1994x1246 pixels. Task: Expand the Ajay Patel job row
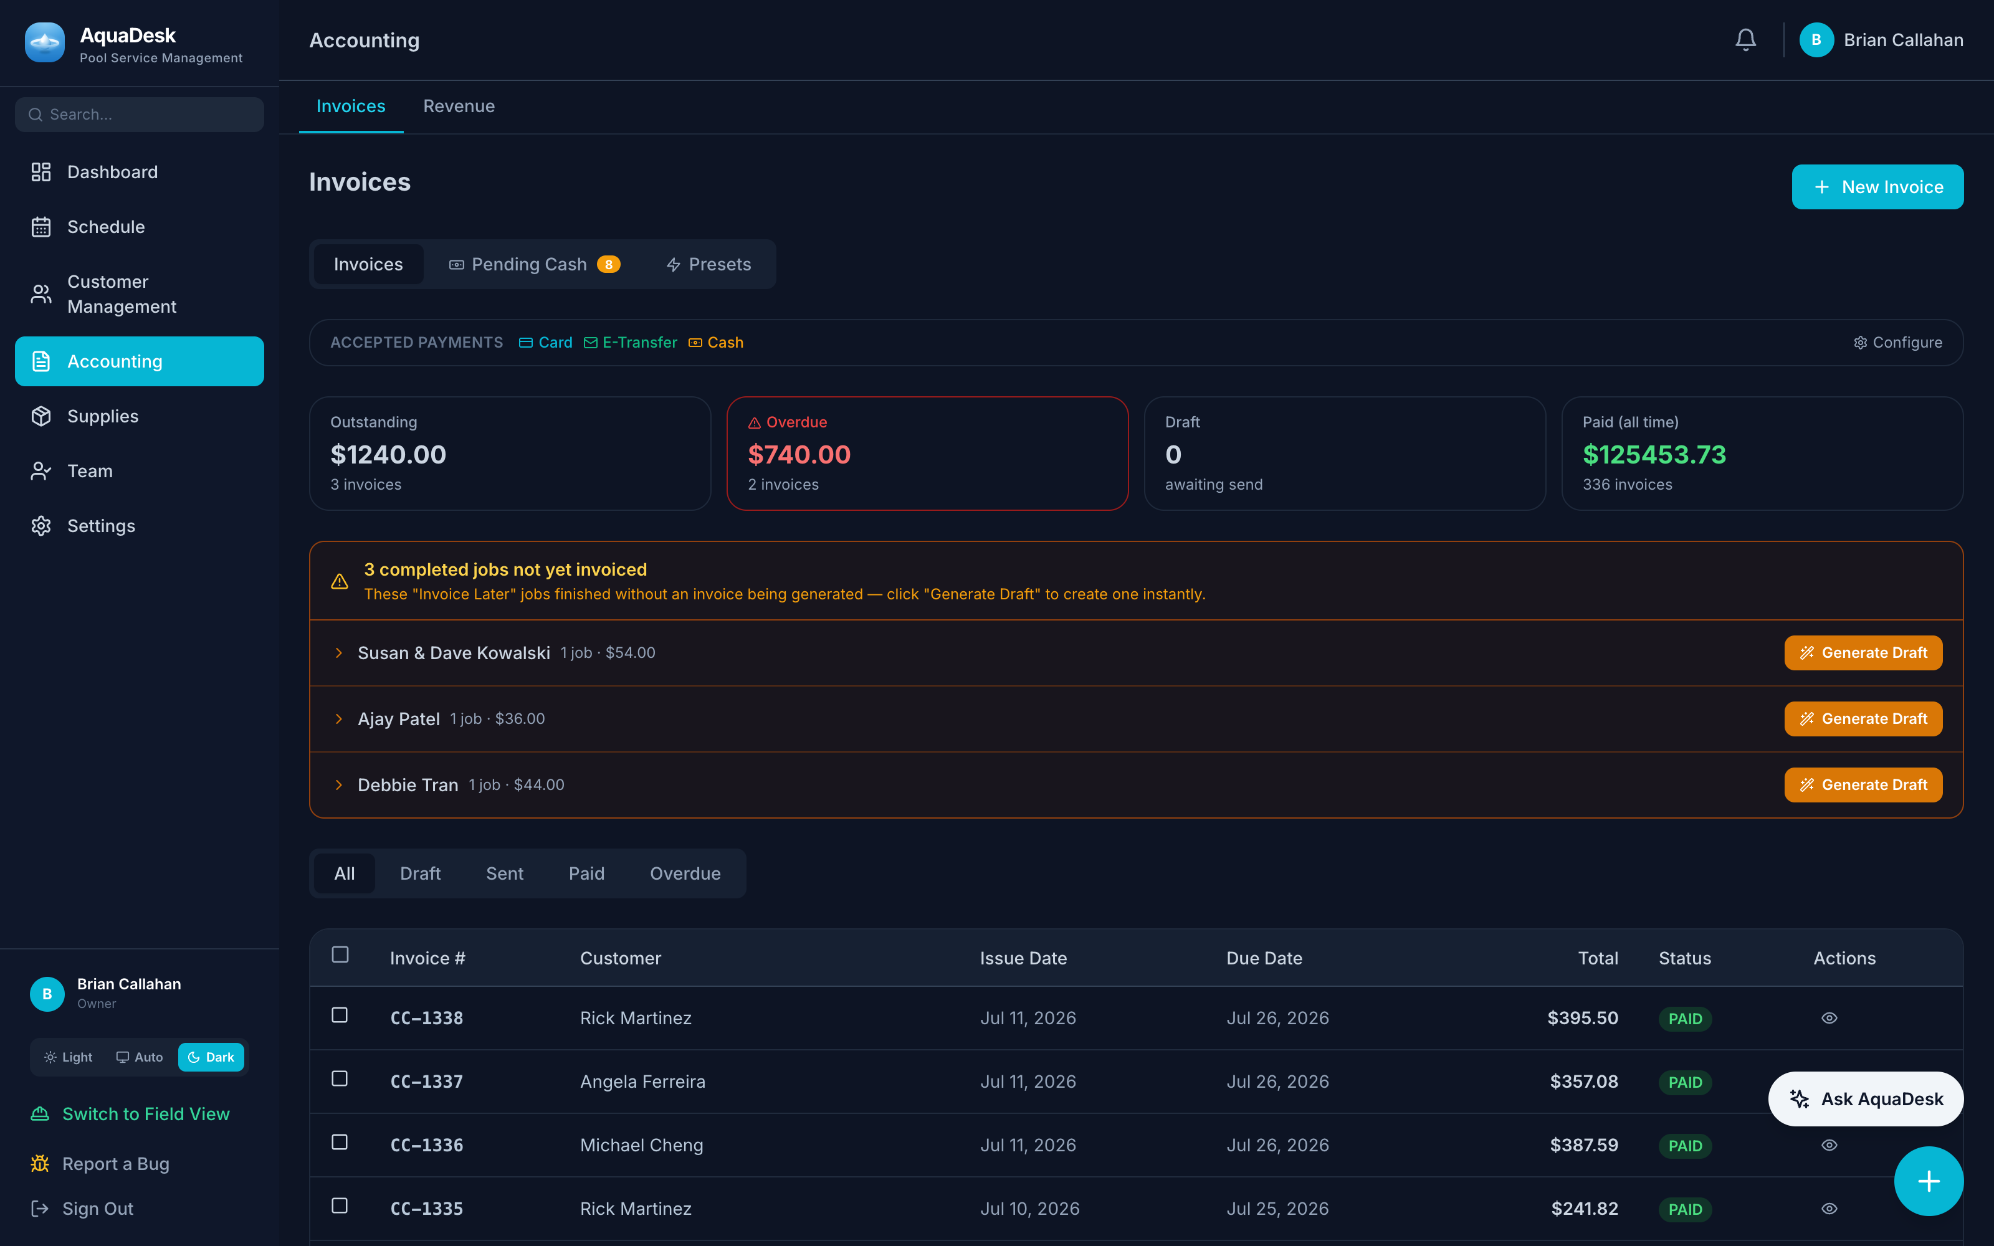tap(338, 718)
